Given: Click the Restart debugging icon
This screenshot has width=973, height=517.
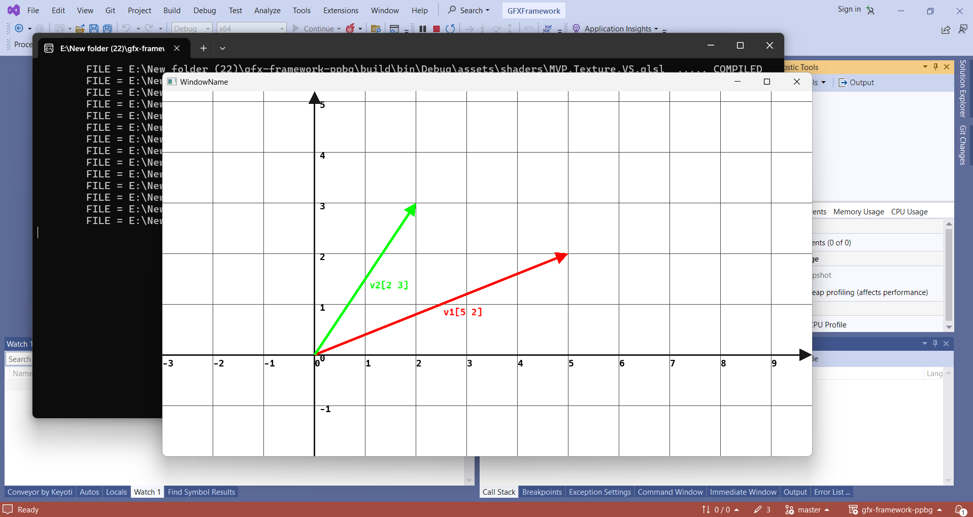Looking at the screenshot, I should pos(450,29).
